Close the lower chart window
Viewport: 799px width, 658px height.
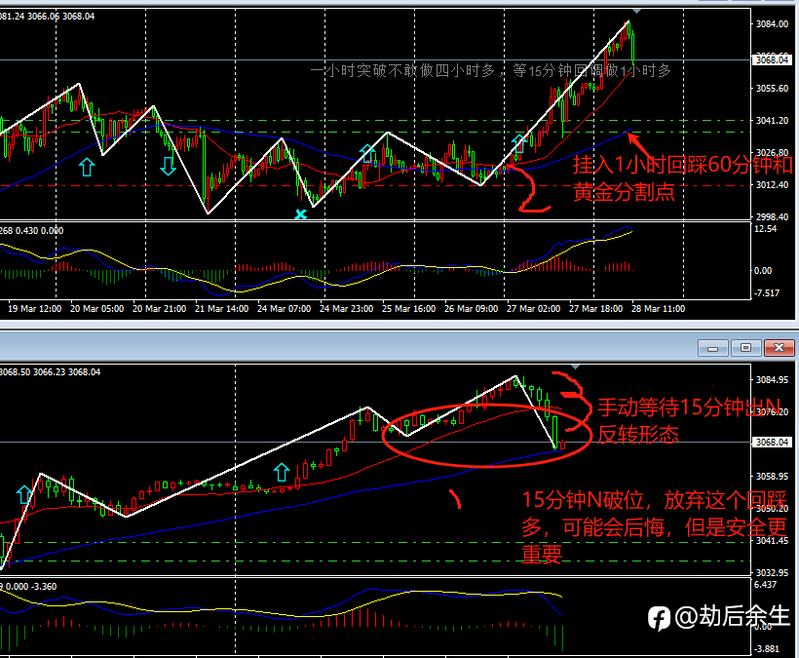(779, 348)
